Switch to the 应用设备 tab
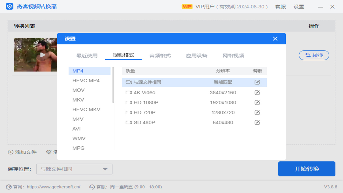The height and width of the screenshot is (193, 343). [x=196, y=55]
